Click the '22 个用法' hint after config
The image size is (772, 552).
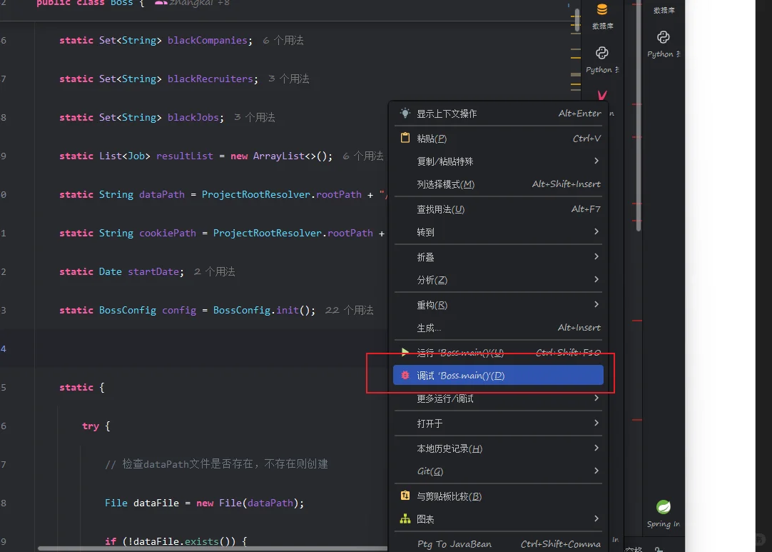[x=349, y=310]
